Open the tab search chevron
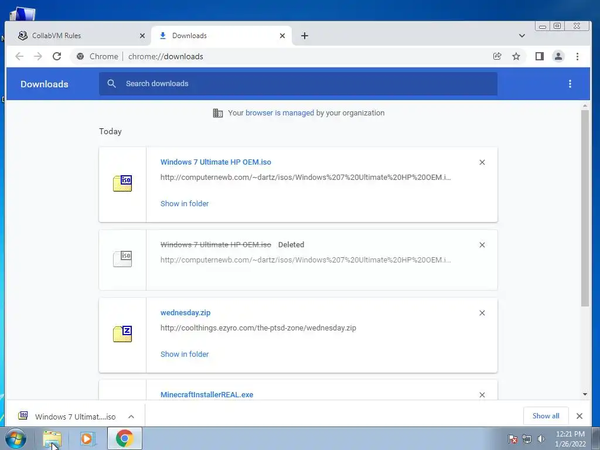The image size is (600, 450). 522,36
